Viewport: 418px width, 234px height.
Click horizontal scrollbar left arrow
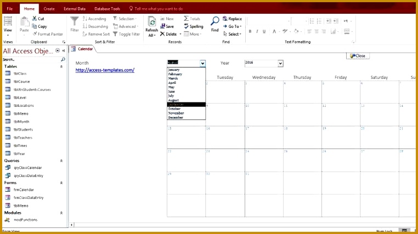tap(71, 225)
